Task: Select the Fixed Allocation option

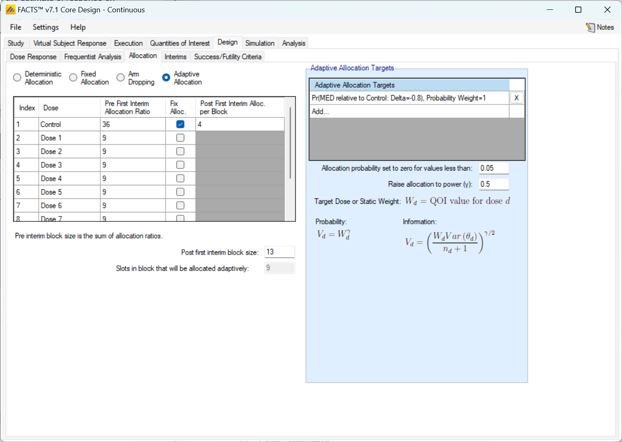Action: [73, 77]
